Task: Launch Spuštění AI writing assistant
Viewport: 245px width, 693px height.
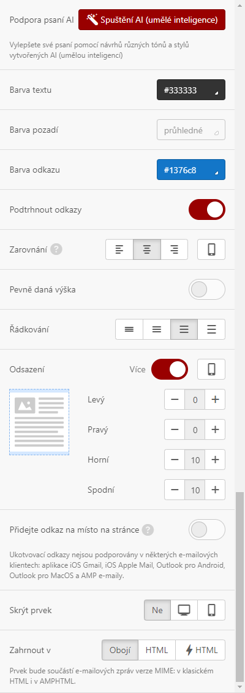Action: coord(151,20)
